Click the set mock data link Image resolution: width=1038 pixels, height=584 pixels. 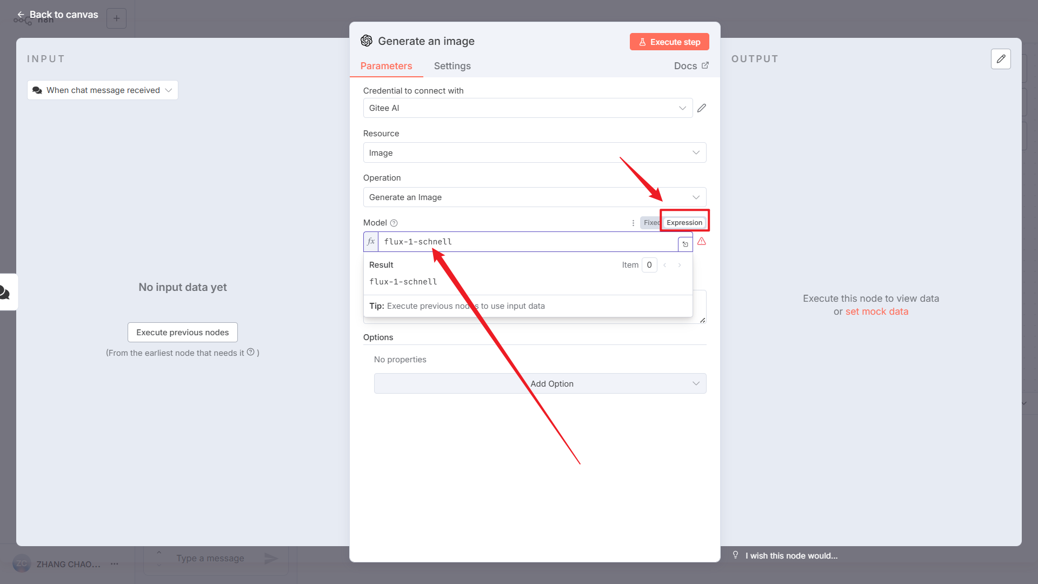click(876, 311)
